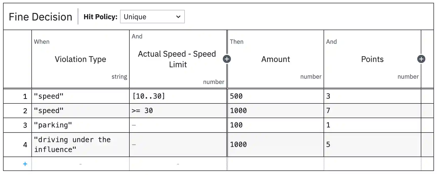The height and width of the screenshot is (175, 437).
Task: Click the Hit Policy label
Action: click(x=101, y=17)
